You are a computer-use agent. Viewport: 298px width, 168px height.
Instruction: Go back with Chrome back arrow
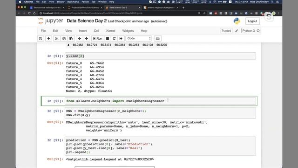point(19,14)
